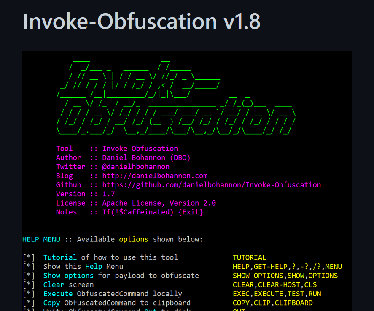
Task: Select the "CLEAR,CLEAR-HOST,CLS" command list
Action: click(x=275, y=284)
